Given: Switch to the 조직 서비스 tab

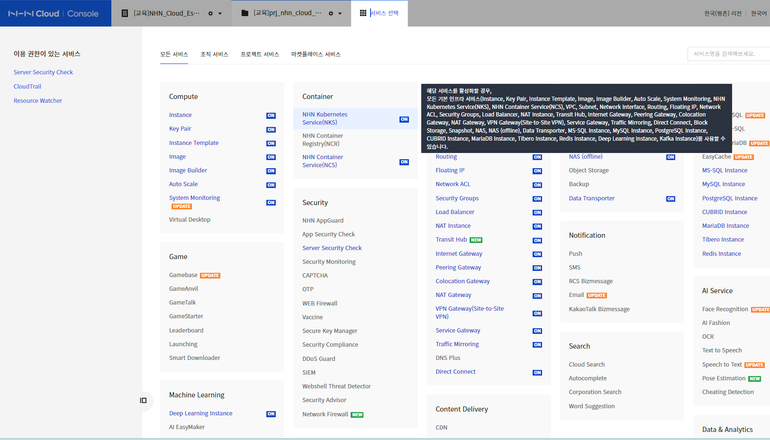Looking at the screenshot, I should pyautogui.click(x=214, y=54).
